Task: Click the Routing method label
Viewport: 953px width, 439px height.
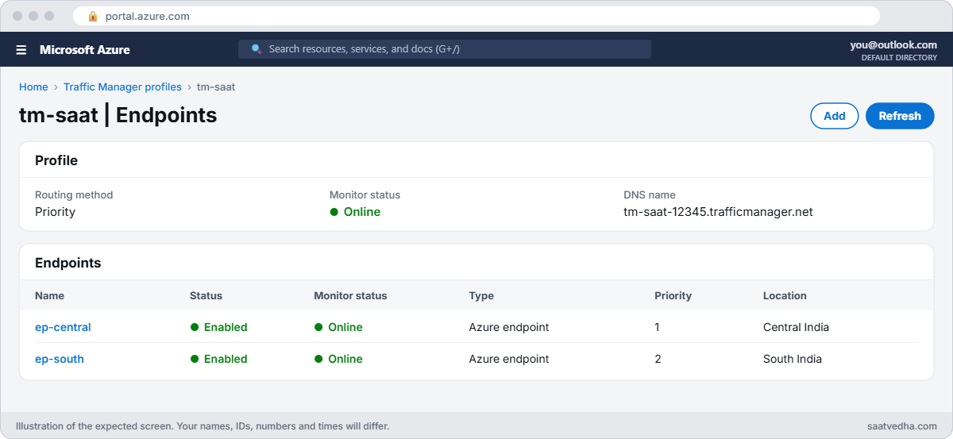Action: point(74,194)
